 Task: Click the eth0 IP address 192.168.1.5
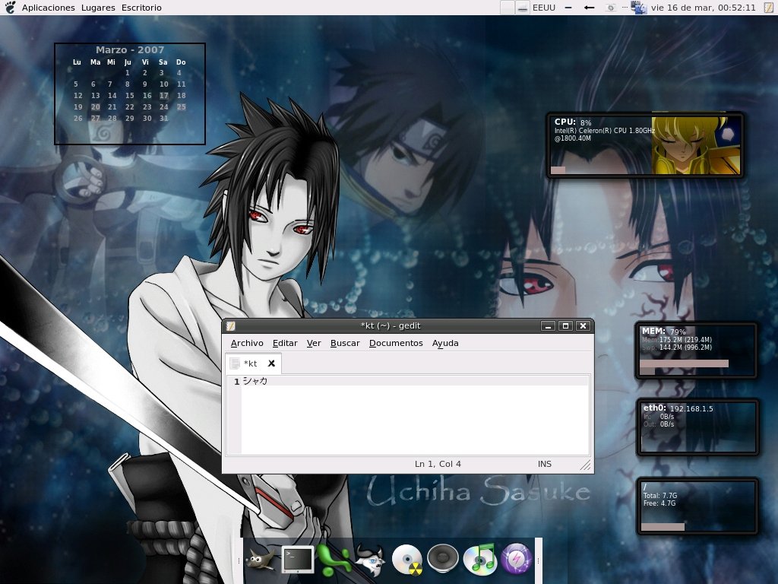[x=691, y=408]
